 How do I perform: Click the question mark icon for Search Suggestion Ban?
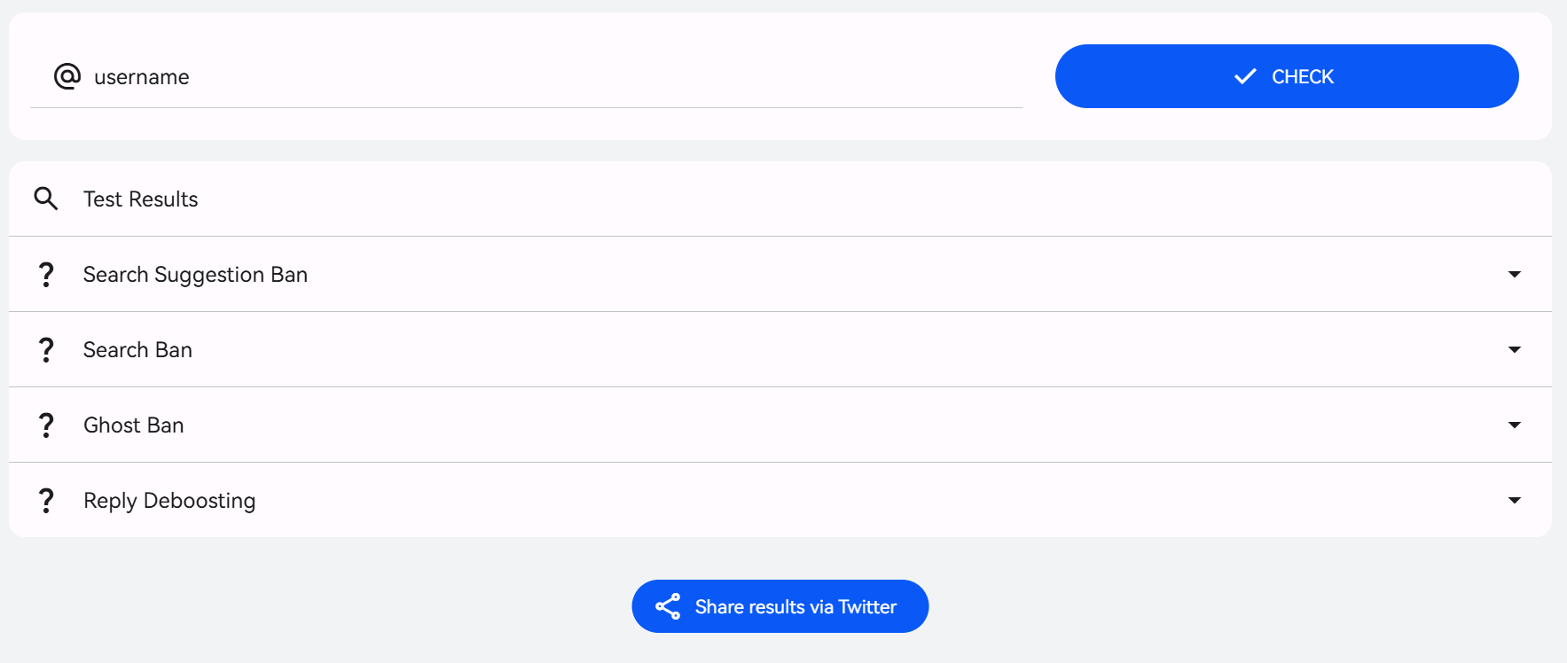point(45,275)
